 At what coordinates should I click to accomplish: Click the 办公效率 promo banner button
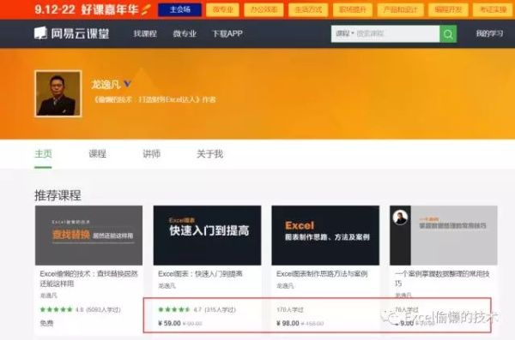264,9
